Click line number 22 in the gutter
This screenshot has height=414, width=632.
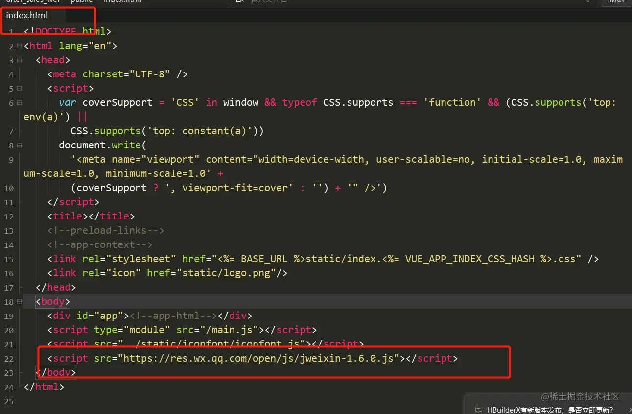click(9, 359)
